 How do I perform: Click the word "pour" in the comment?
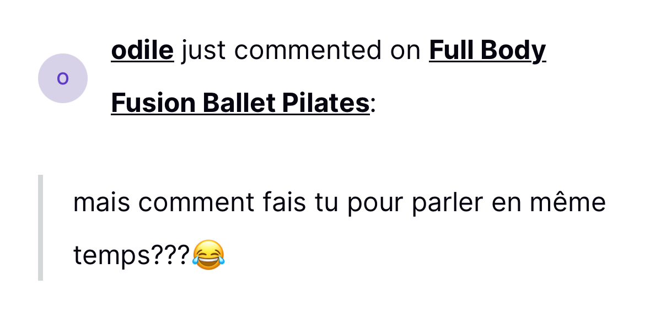375,204
